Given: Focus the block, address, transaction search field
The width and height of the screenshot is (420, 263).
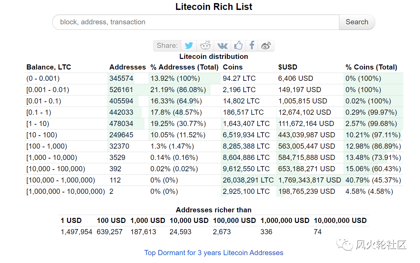Looking at the screenshot, I should (x=196, y=22).
